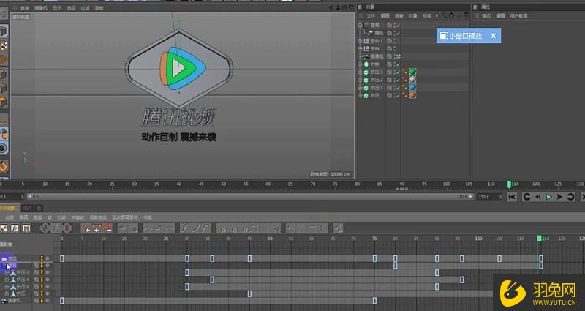Open the viewport 摄像机 menu
Viewport: 585px width, 311px height.
[x=41, y=8]
